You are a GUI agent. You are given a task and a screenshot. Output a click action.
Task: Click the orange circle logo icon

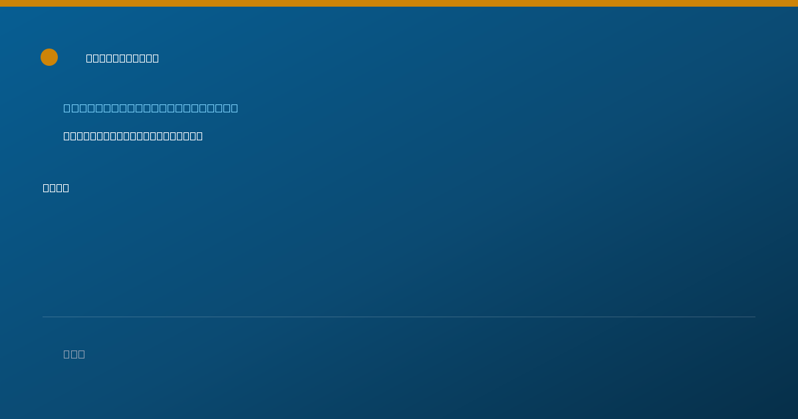pyautogui.click(x=49, y=57)
